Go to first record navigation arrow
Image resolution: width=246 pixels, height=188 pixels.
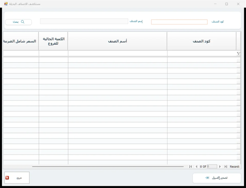[190, 166]
